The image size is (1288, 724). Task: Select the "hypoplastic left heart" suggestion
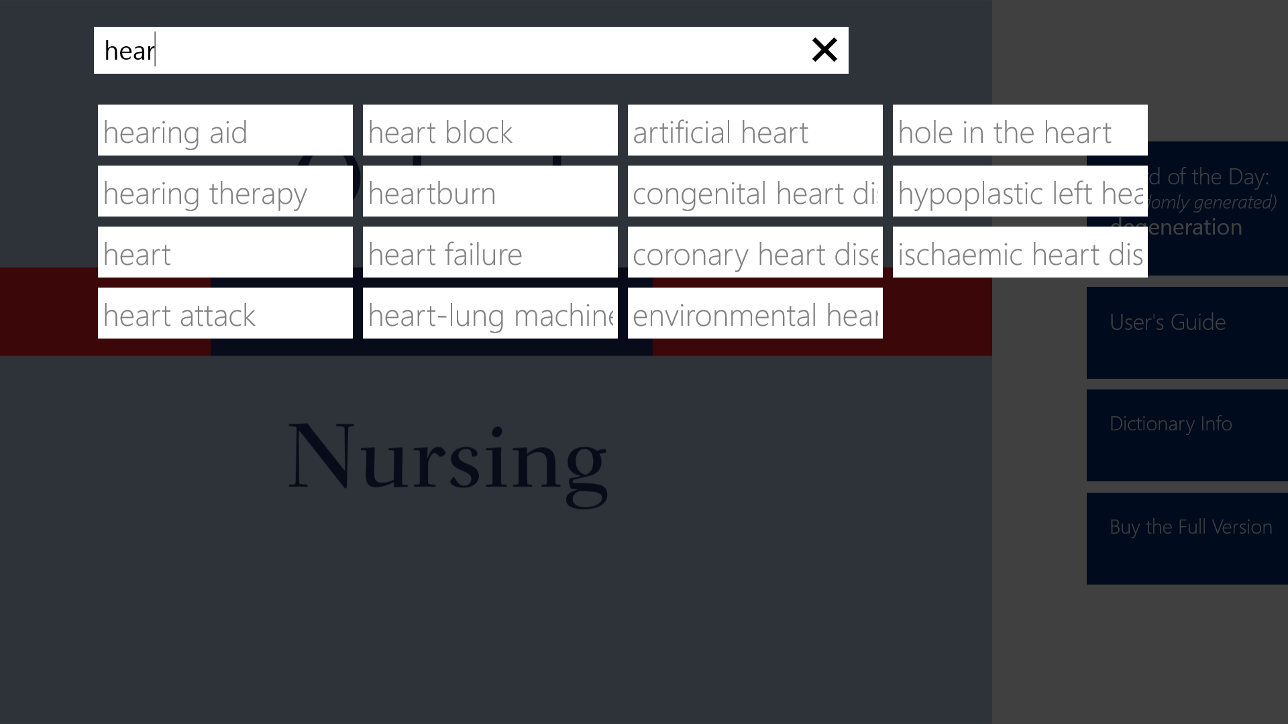coord(1020,191)
